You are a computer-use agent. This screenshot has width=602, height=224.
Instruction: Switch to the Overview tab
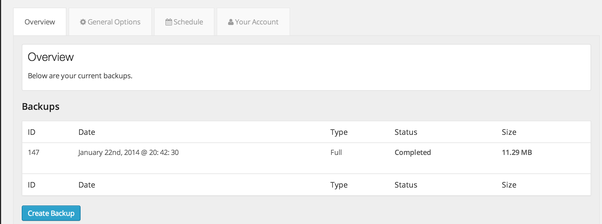(40, 22)
